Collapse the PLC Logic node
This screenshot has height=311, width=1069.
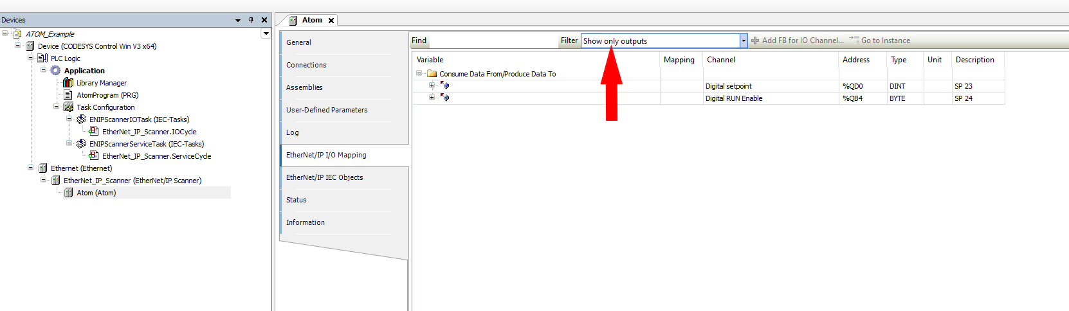tap(30, 58)
